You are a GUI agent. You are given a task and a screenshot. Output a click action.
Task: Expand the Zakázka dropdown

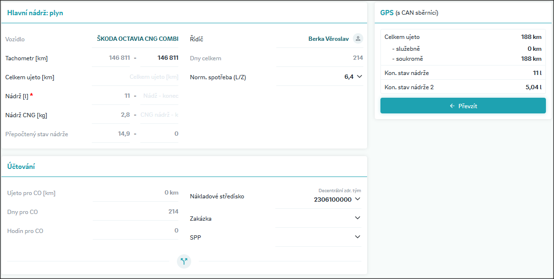358,218
